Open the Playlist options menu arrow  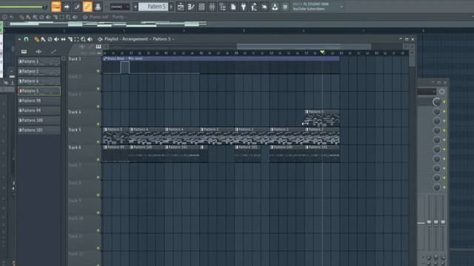click(x=19, y=39)
